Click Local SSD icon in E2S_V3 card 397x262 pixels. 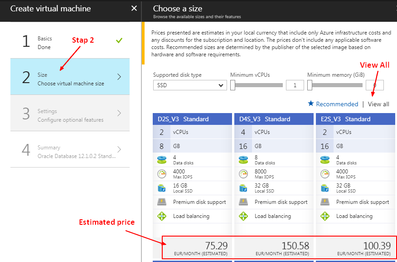point(324,188)
